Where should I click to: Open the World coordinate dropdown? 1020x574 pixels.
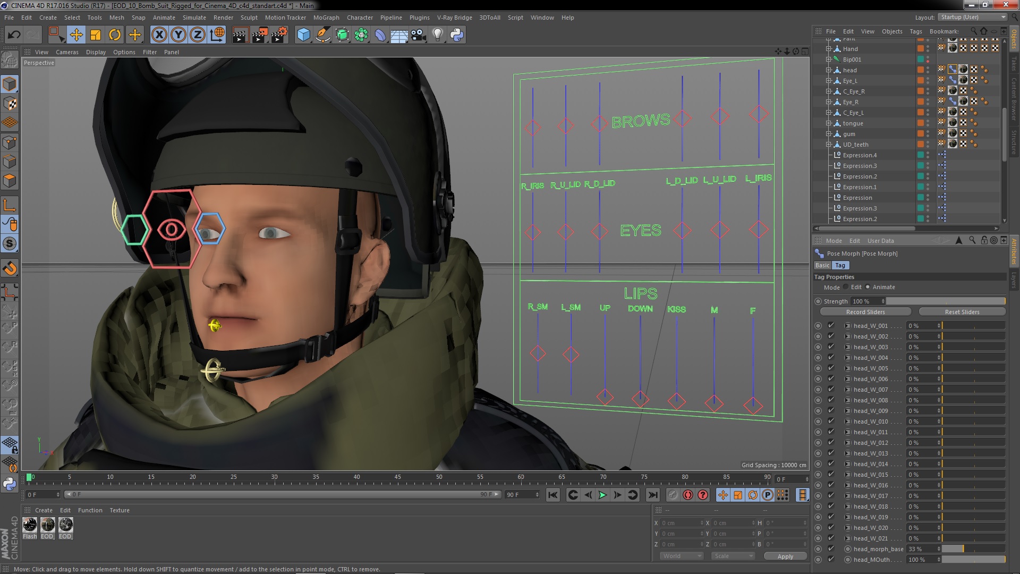(682, 556)
